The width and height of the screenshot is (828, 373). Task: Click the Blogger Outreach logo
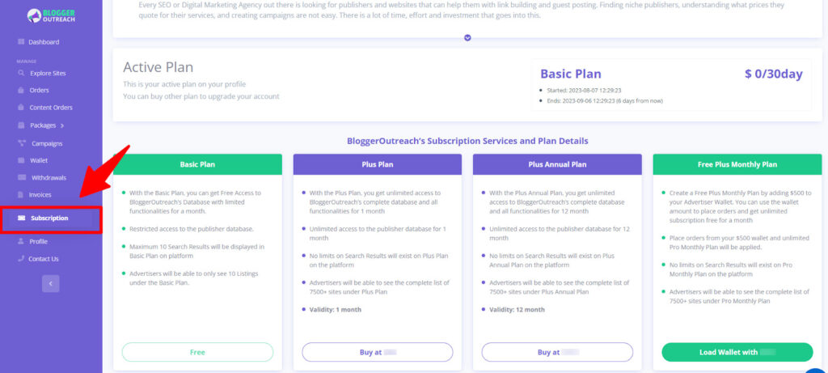click(x=51, y=16)
